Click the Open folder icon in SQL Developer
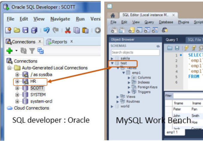Image resolution: width=203 pixels, height=141 pixels. [x=17, y=30]
